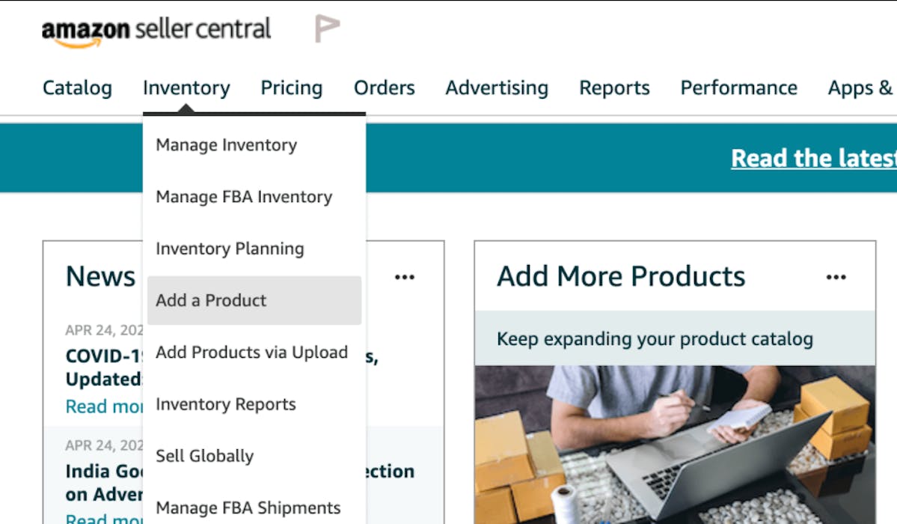Click the News card heading
The image size is (897, 524).
[101, 276]
